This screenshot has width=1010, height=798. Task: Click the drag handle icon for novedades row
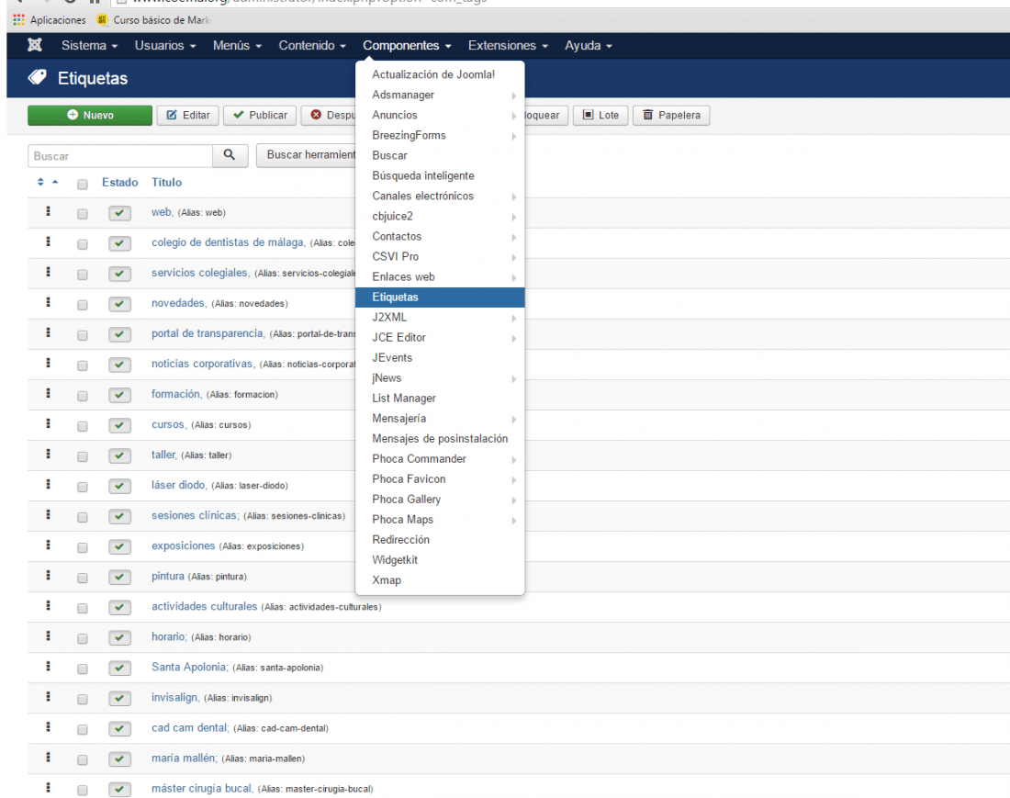tap(49, 302)
